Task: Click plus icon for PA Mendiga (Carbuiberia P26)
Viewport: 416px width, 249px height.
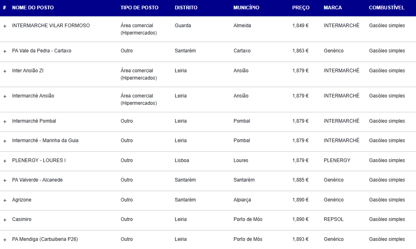Action: pos(5,240)
